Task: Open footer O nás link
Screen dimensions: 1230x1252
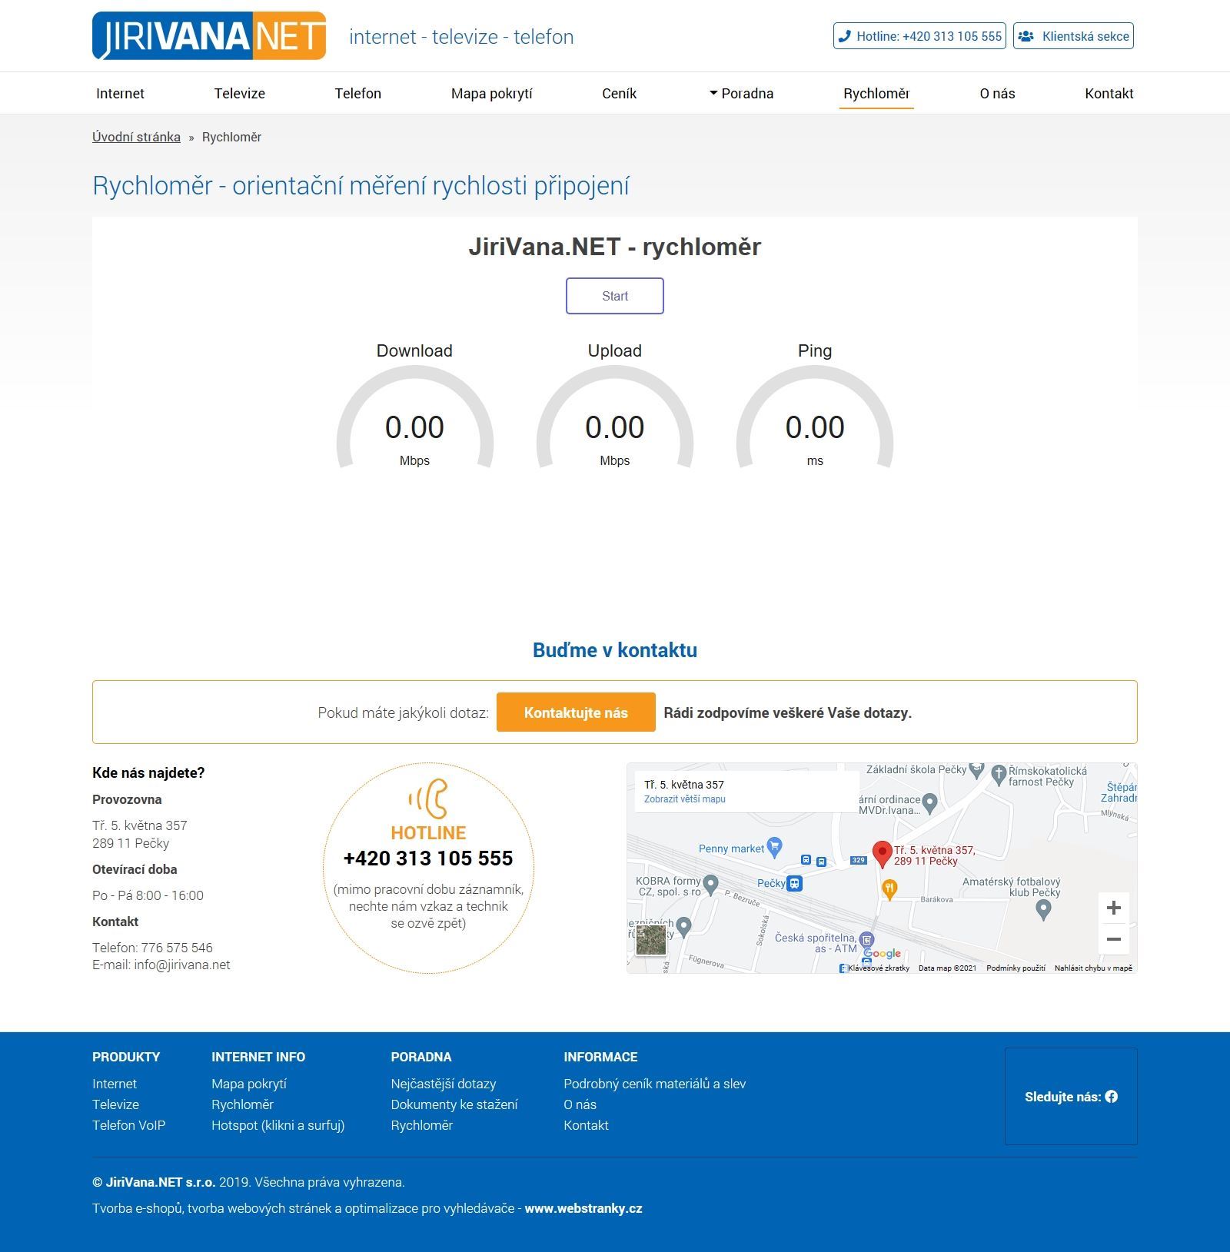Action: point(580,1104)
